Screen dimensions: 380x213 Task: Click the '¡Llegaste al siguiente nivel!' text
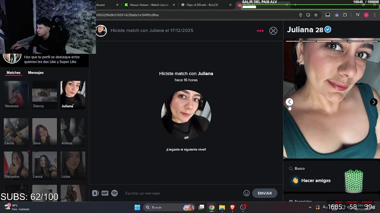click(186, 149)
